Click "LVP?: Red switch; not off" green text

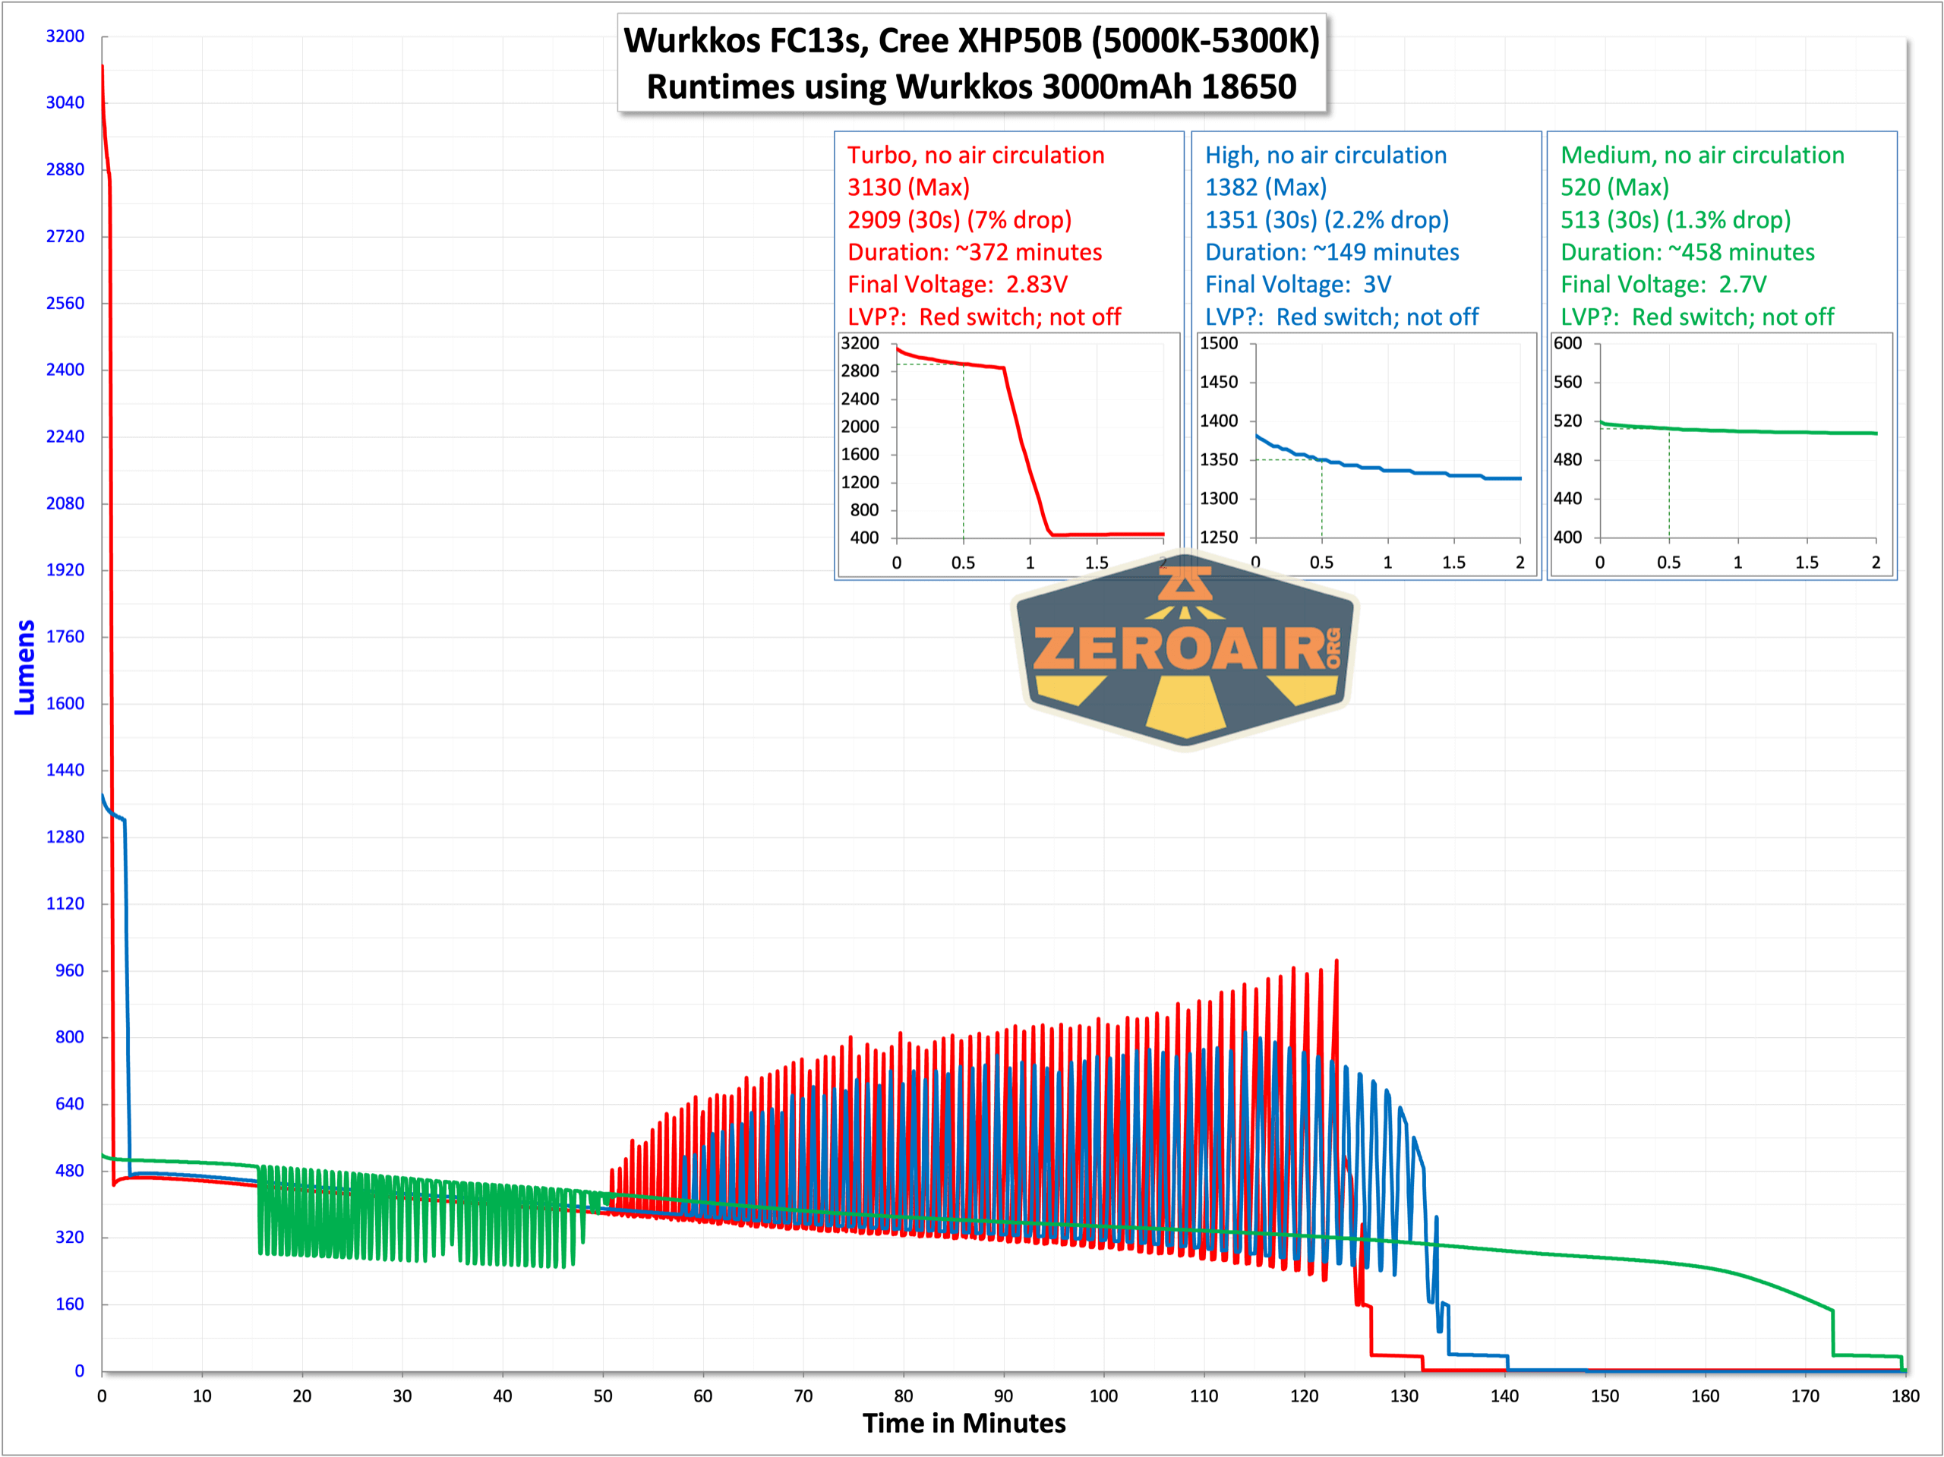click(x=1697, y=317)
